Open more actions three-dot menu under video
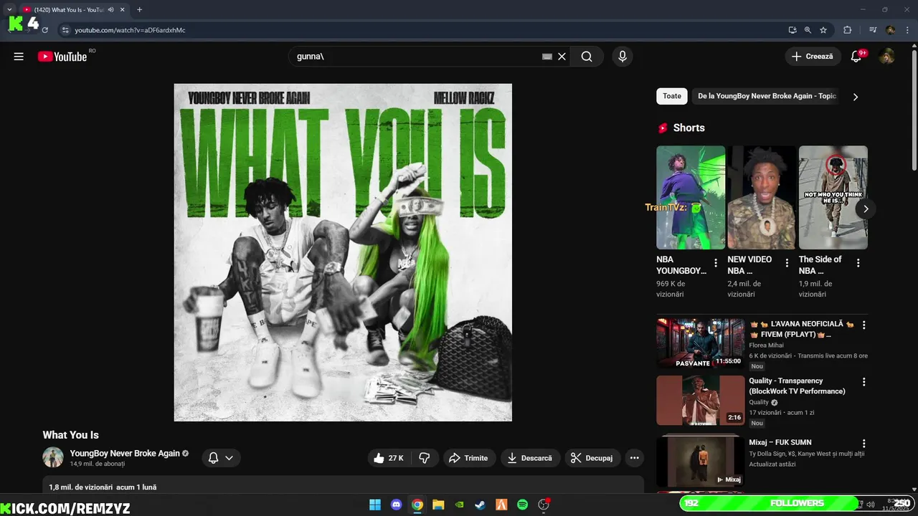Image resolution: width=918 pixels, height=516 pixels. point(634,458)
